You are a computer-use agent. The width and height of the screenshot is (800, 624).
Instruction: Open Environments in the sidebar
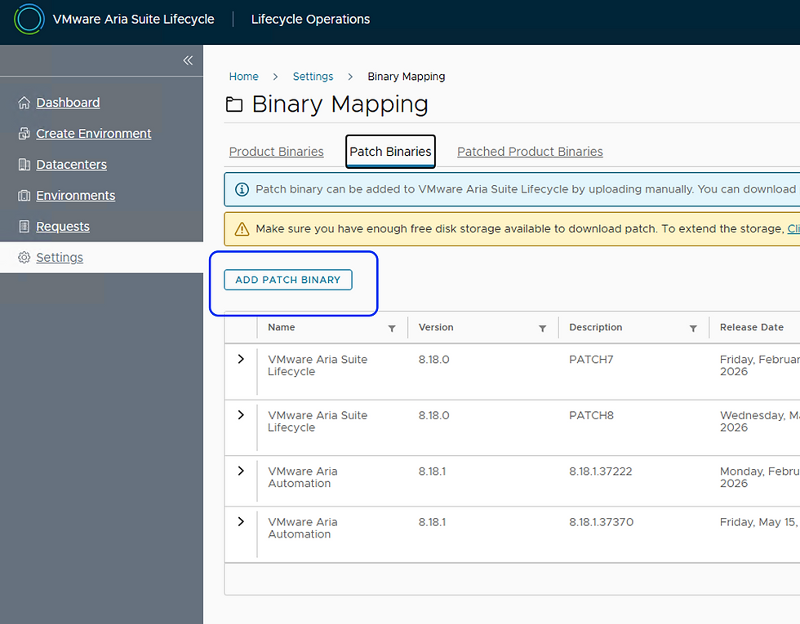(75, 196)
